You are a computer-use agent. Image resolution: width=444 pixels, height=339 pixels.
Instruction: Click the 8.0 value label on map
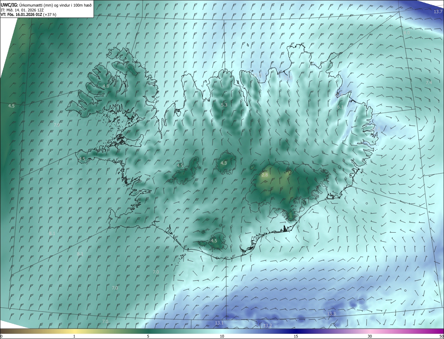407,33
